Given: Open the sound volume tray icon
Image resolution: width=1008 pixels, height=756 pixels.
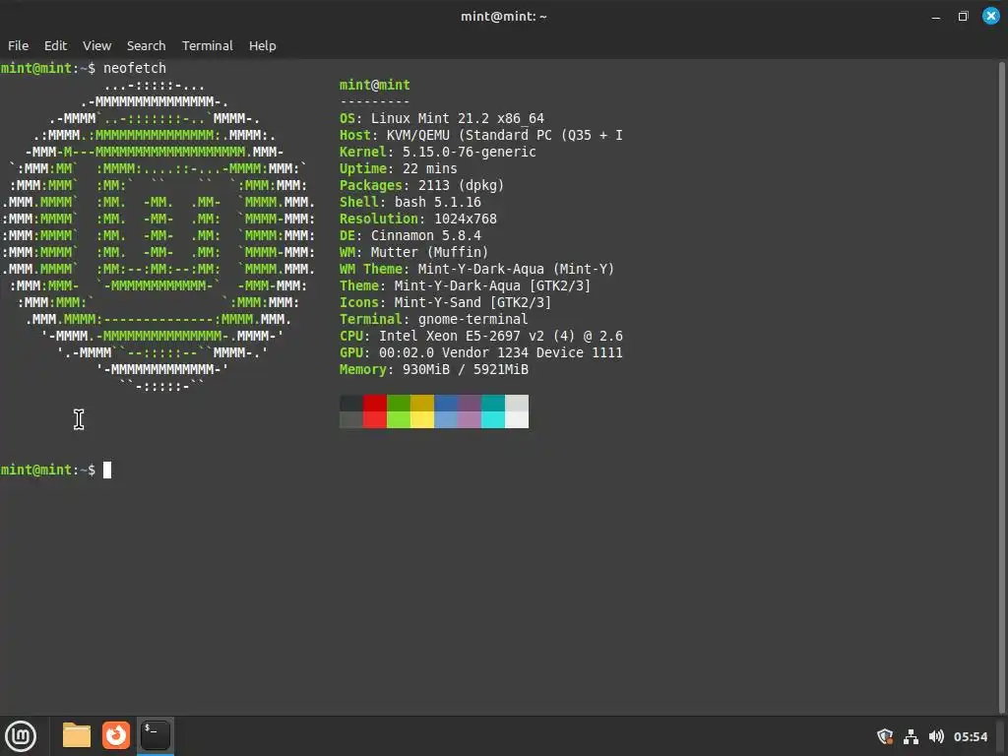Looking at the screenshot, I should coord(937,736).
